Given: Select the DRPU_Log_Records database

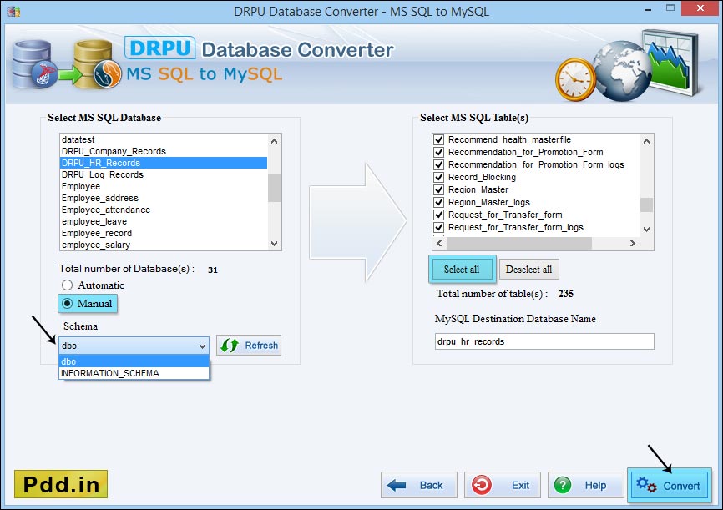Looking at the screenshot, I should click(x=164, y=174).
